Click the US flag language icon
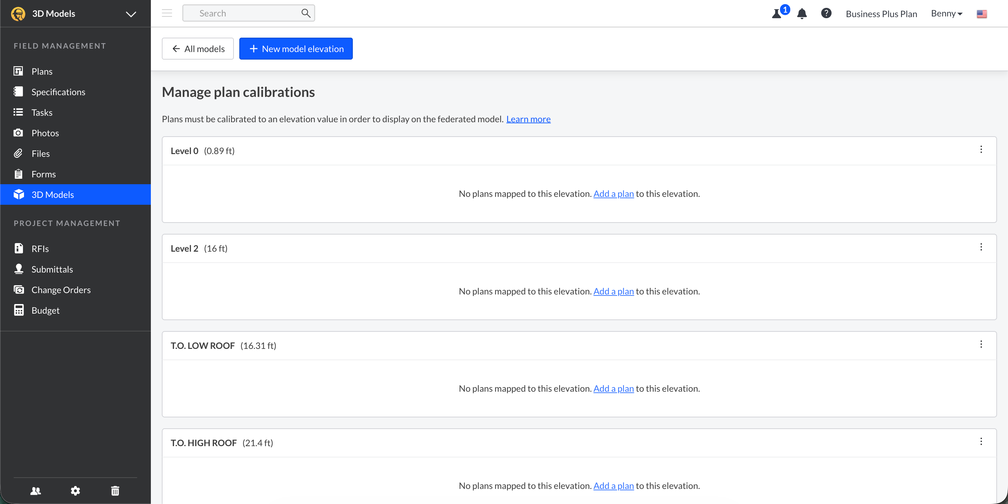 coord(981,14)
